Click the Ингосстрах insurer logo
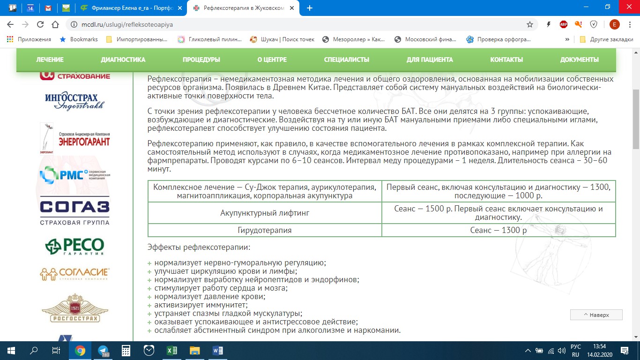 [75, 101]
